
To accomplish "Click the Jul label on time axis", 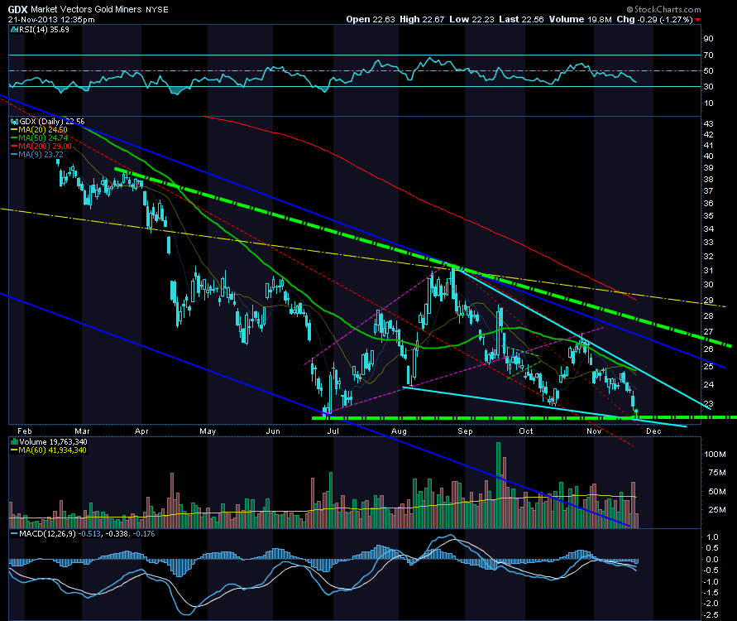I will click(x=333, y=431).
